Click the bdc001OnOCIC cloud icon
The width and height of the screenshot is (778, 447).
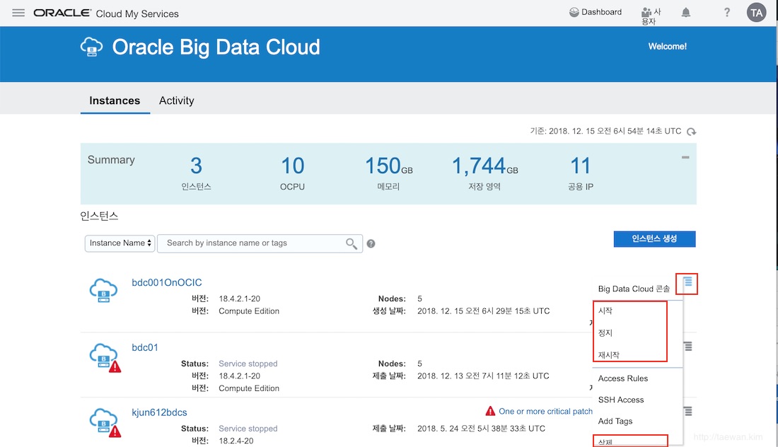click(103, 290)
